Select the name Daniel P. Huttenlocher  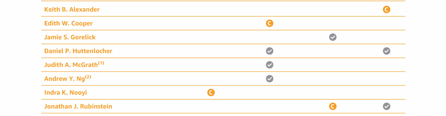point(78,51)
